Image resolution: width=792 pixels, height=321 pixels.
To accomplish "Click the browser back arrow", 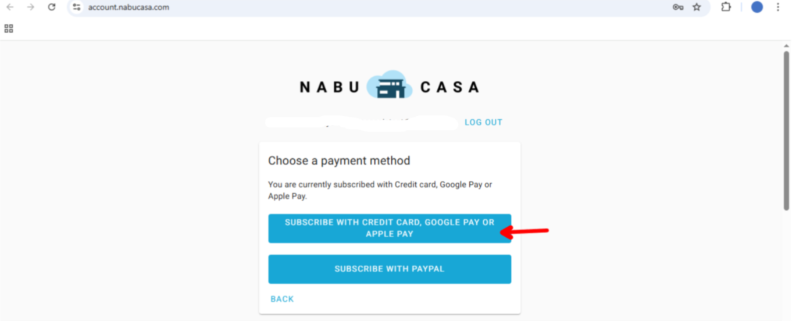I will point(10,7).
